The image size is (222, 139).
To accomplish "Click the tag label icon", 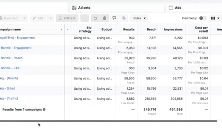I will tap(124, 18).
